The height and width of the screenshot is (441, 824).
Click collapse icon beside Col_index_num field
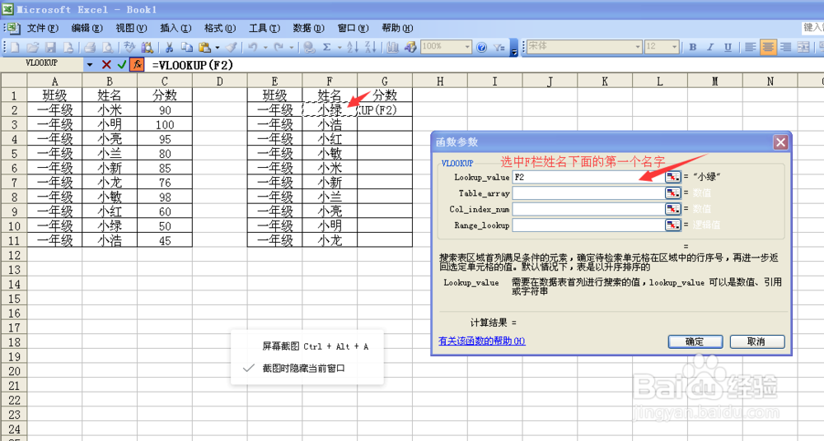pos(672,209)
